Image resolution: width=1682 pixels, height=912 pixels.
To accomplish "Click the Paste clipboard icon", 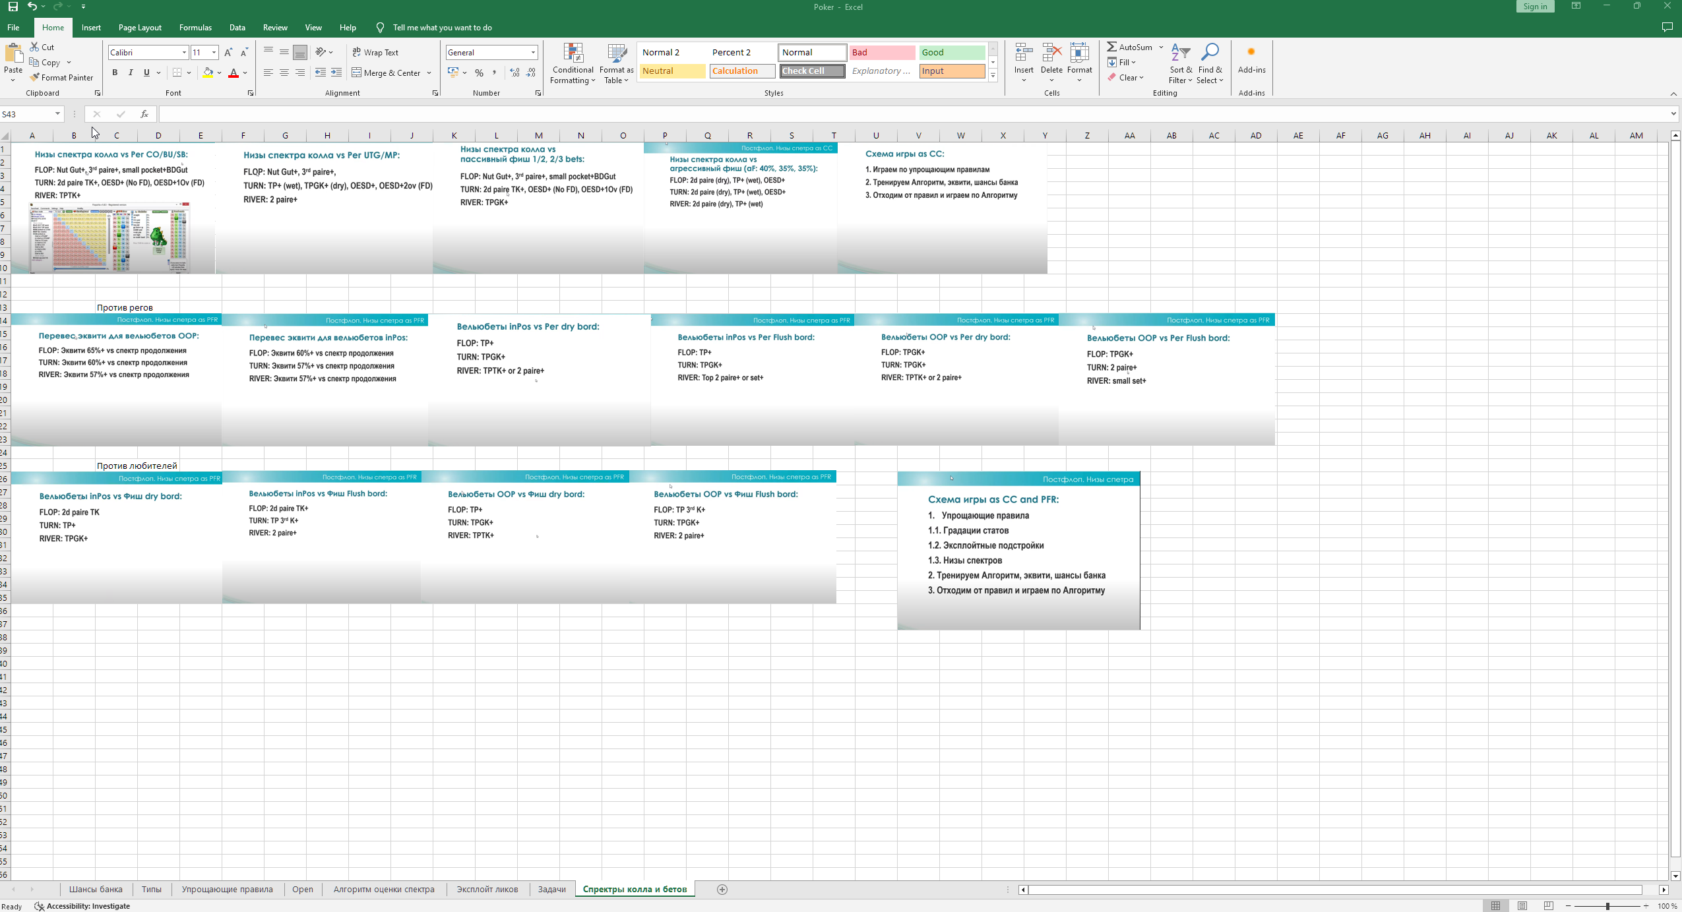I will 13,53.
